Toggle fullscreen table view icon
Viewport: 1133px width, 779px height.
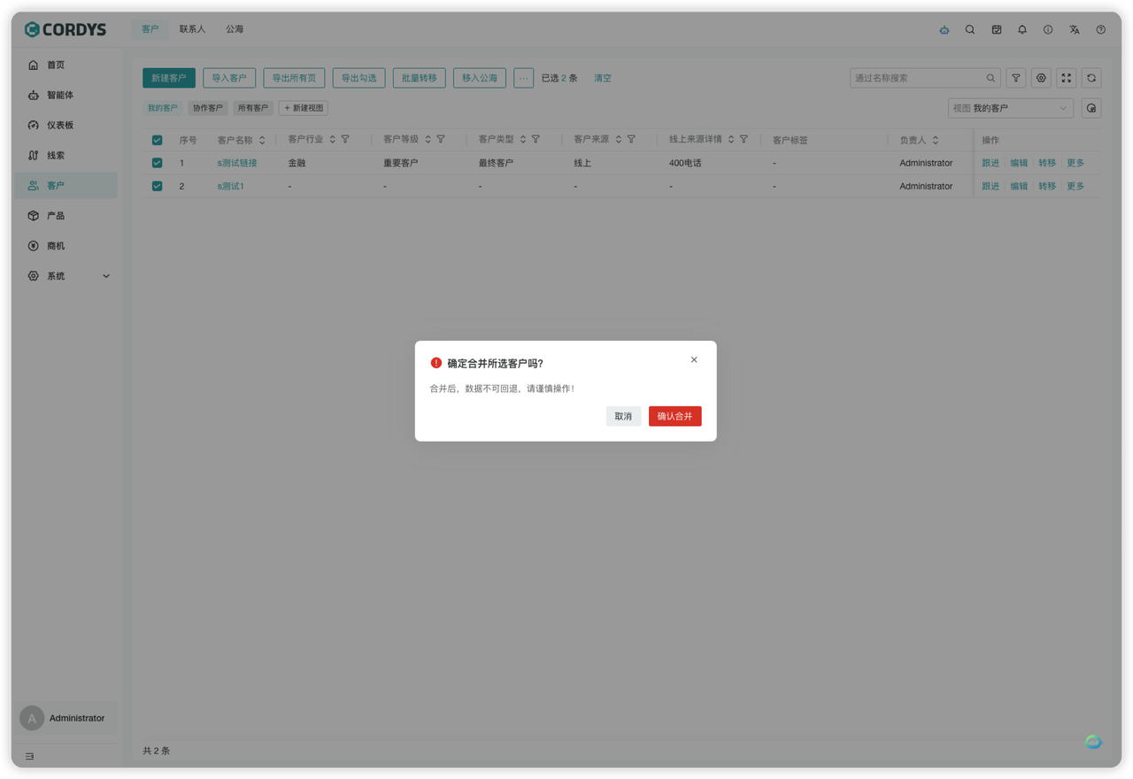[1067, 78]
